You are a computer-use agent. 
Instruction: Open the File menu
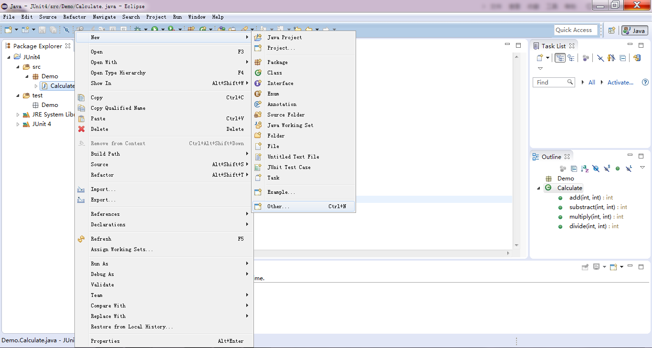pos(9,17)
